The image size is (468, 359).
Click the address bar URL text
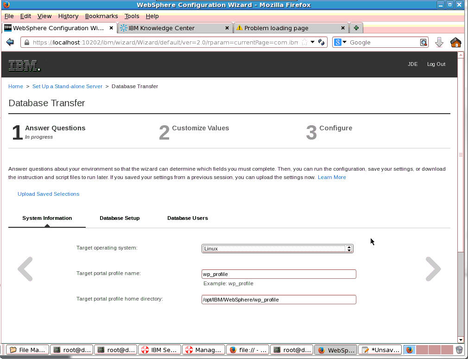pyautogui.click(x=165, y=42)
